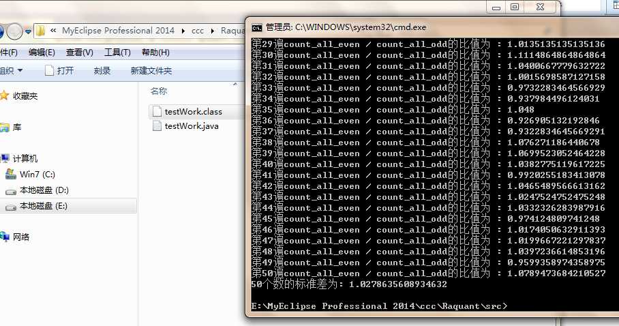Click the 第29遍 ratio output line
Screen dimensions: 619x326
(x=428, y=44)
